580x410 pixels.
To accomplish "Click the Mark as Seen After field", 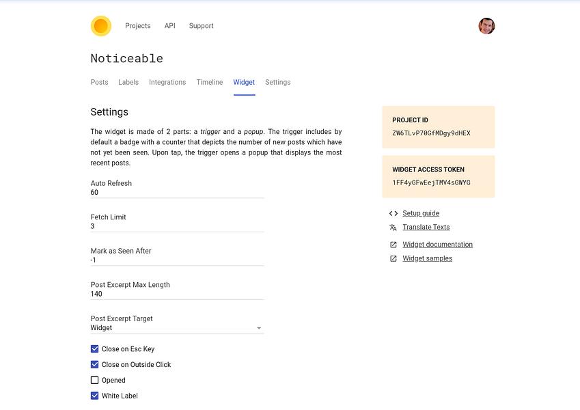I will pyautogui.click(x=177, y=260).
